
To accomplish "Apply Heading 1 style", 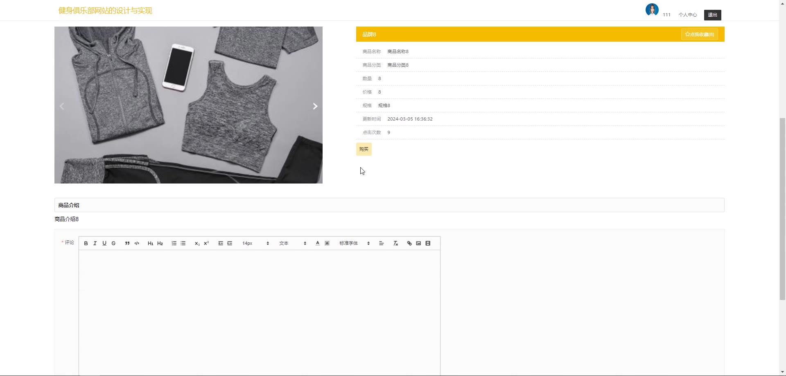I will tap(150, 243).
